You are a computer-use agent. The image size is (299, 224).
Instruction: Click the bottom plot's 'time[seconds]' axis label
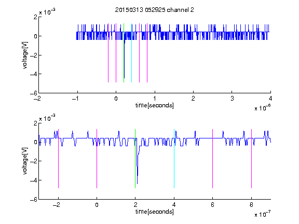pyautogui.click(x=155, y=212)
